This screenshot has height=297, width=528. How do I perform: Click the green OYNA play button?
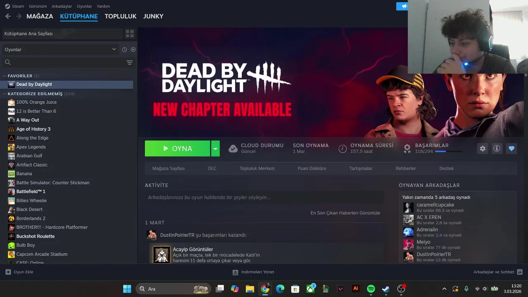pos(177,148)
